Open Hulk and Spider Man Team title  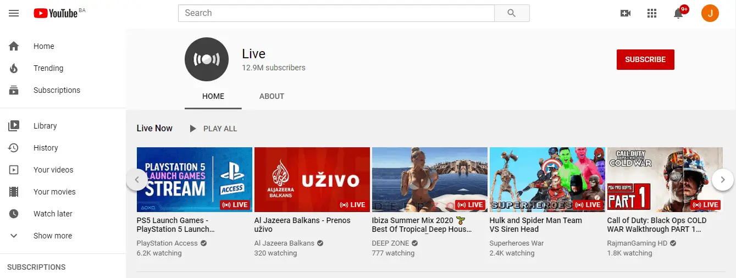535,225
